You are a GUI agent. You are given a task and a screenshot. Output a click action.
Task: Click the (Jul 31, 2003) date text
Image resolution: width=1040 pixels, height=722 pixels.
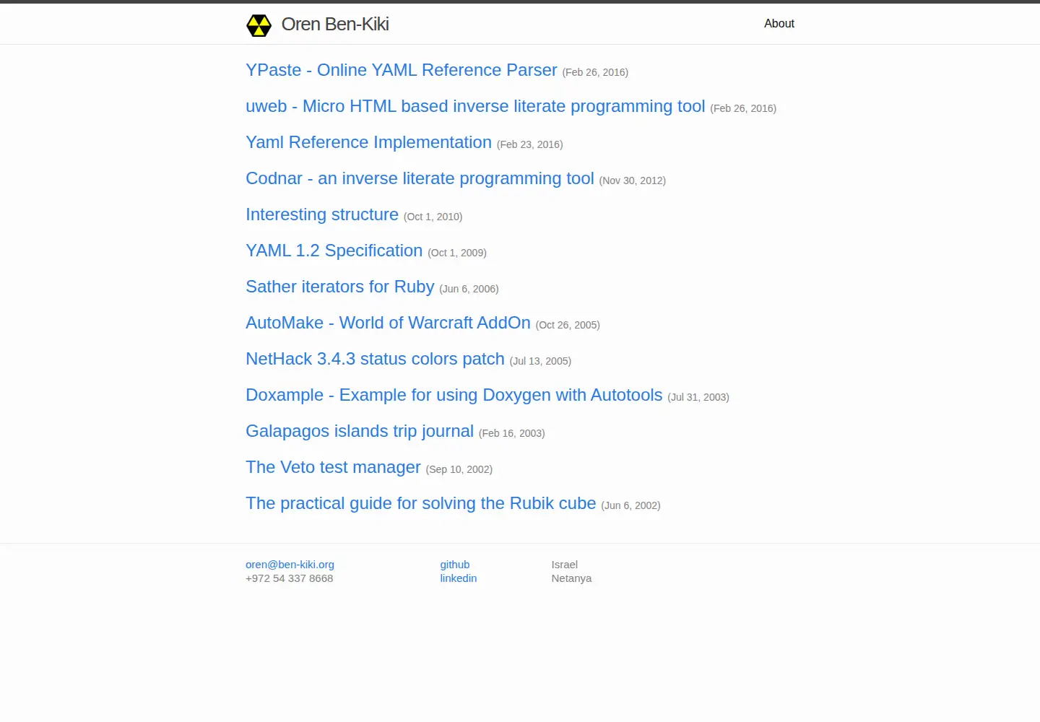tap(698, 397)
